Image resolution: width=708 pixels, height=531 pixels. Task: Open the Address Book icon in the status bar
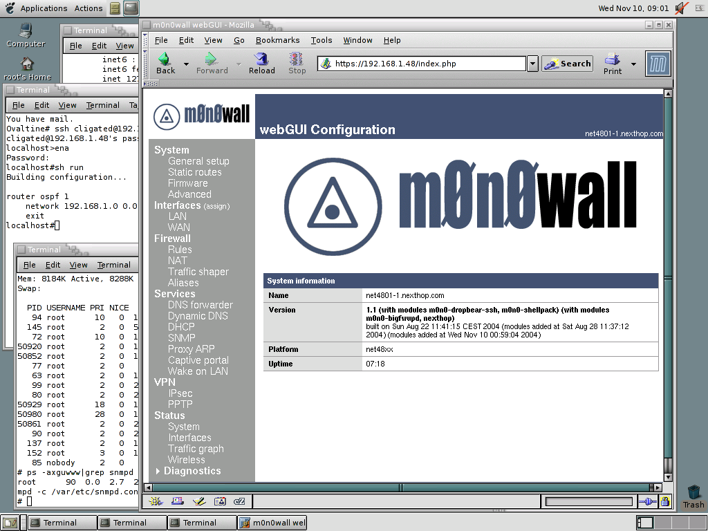tap(220, 501)
